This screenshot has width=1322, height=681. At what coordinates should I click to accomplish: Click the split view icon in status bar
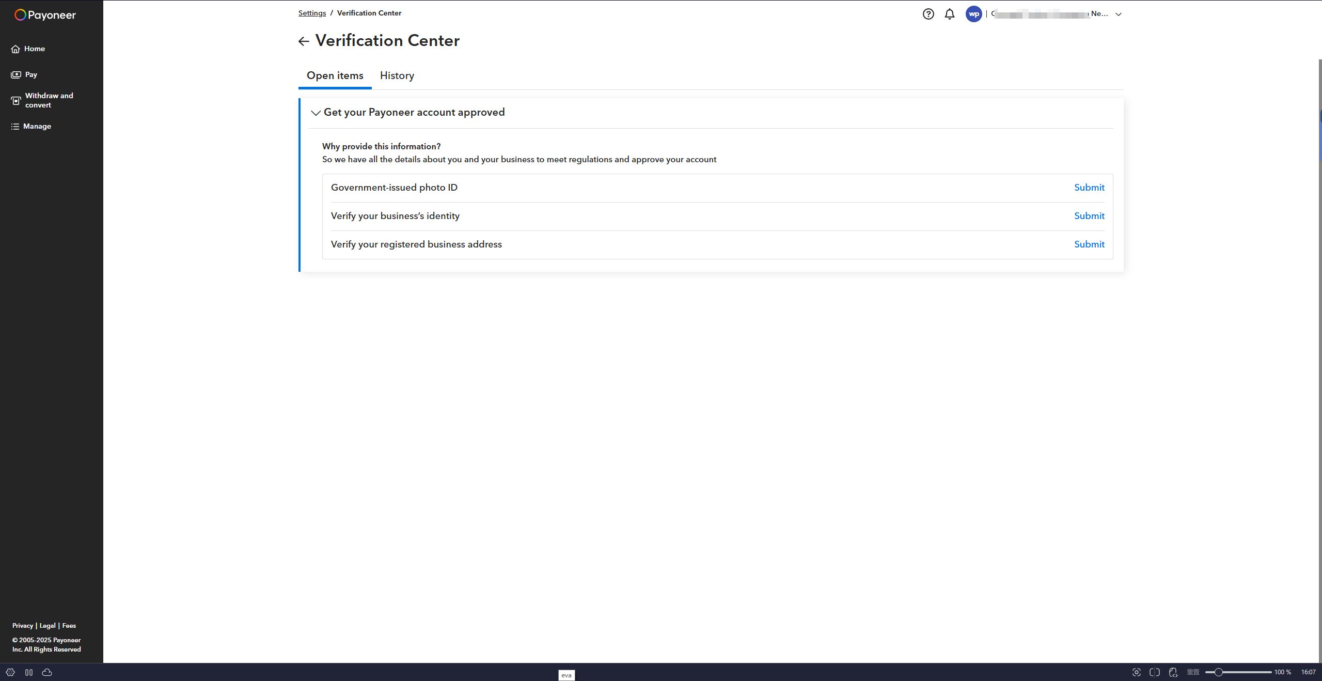click(x=1155, y=672)
